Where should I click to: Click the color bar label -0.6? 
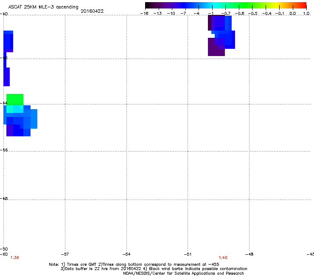point(239,14)
